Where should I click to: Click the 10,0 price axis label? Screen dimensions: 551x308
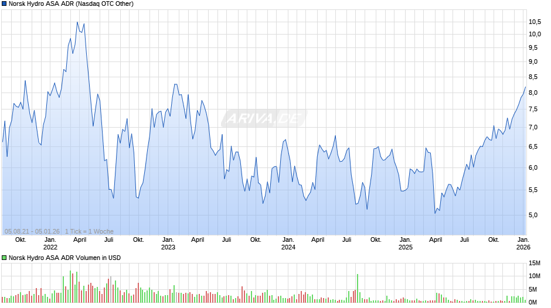tap(535, 34)
